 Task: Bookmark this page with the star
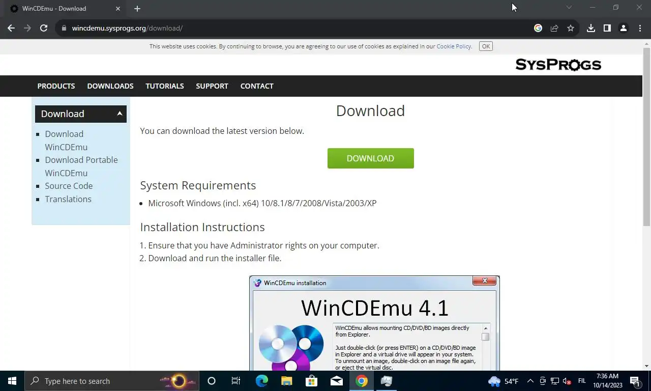(x=571, y=28)
